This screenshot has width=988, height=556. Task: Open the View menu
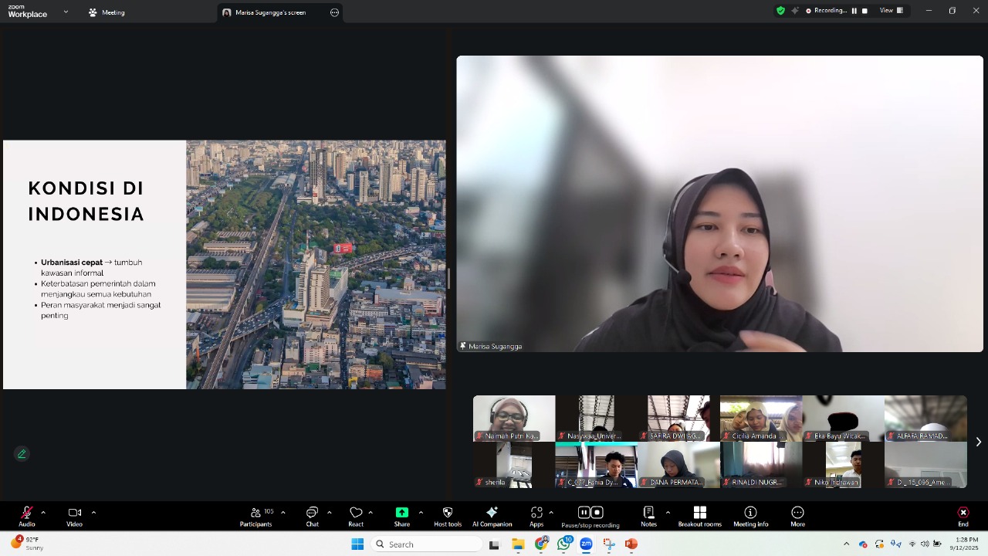tap(886, 11)
